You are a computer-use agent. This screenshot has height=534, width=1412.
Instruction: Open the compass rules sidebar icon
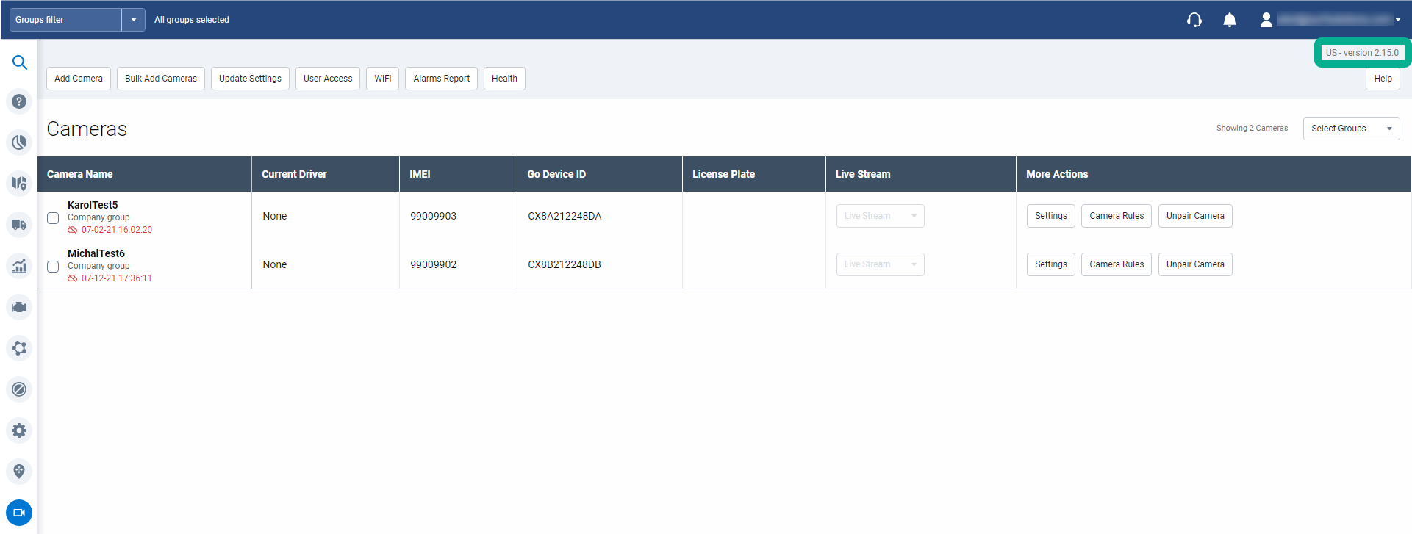click(19, 389)
